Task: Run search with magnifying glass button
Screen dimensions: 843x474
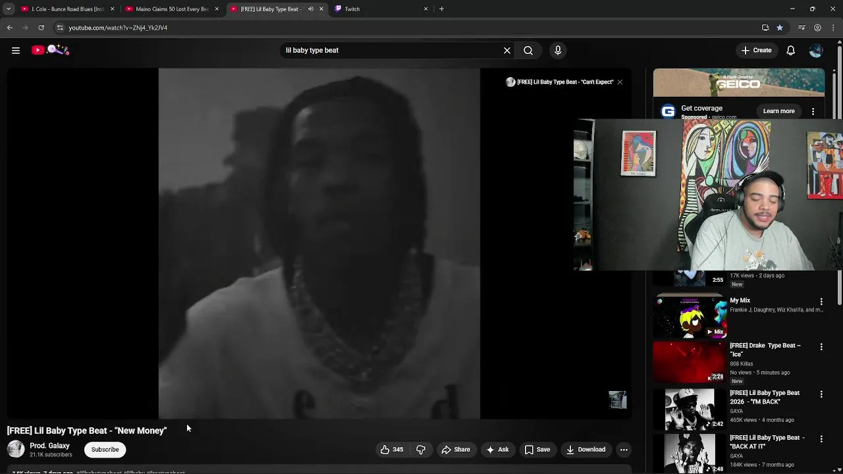Action: tap(528, 50)
